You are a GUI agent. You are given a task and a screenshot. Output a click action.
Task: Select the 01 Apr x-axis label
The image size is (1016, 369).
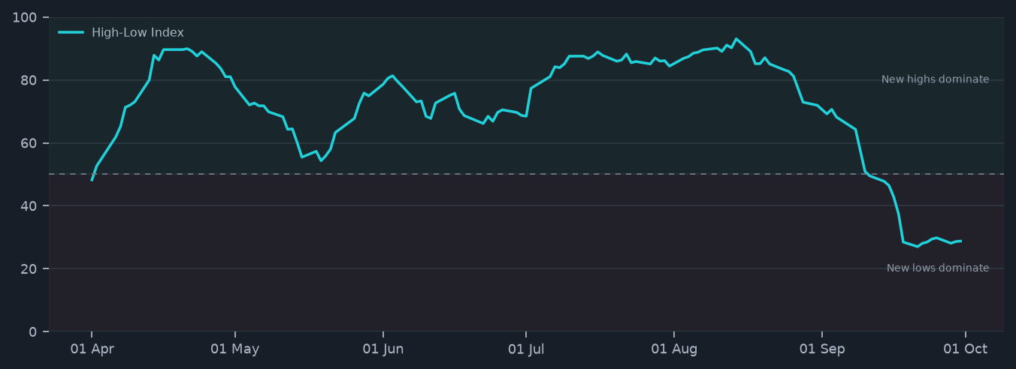92,349
